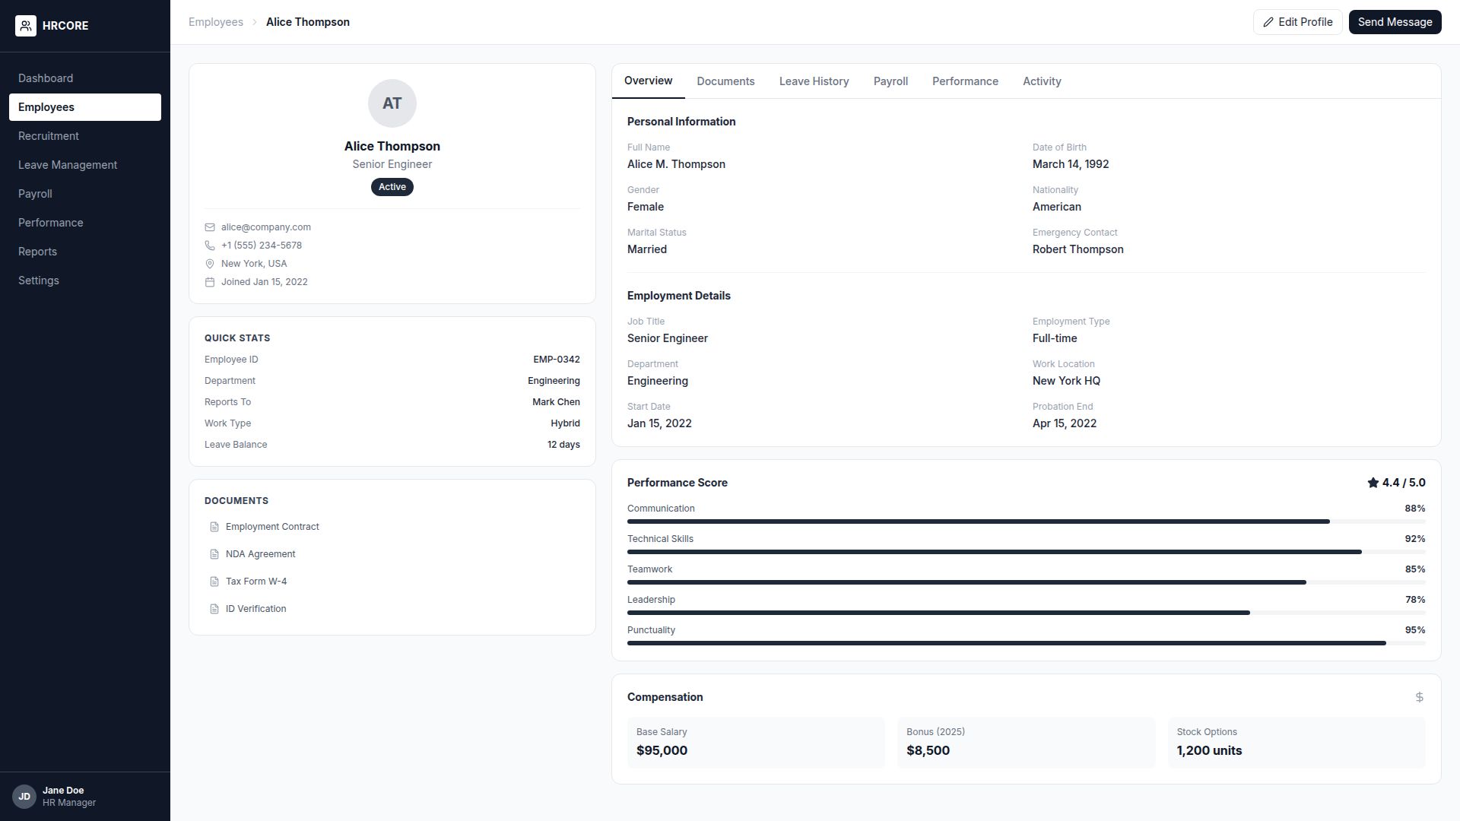Click the Base Salary $95,000 card

coord(756,743)
